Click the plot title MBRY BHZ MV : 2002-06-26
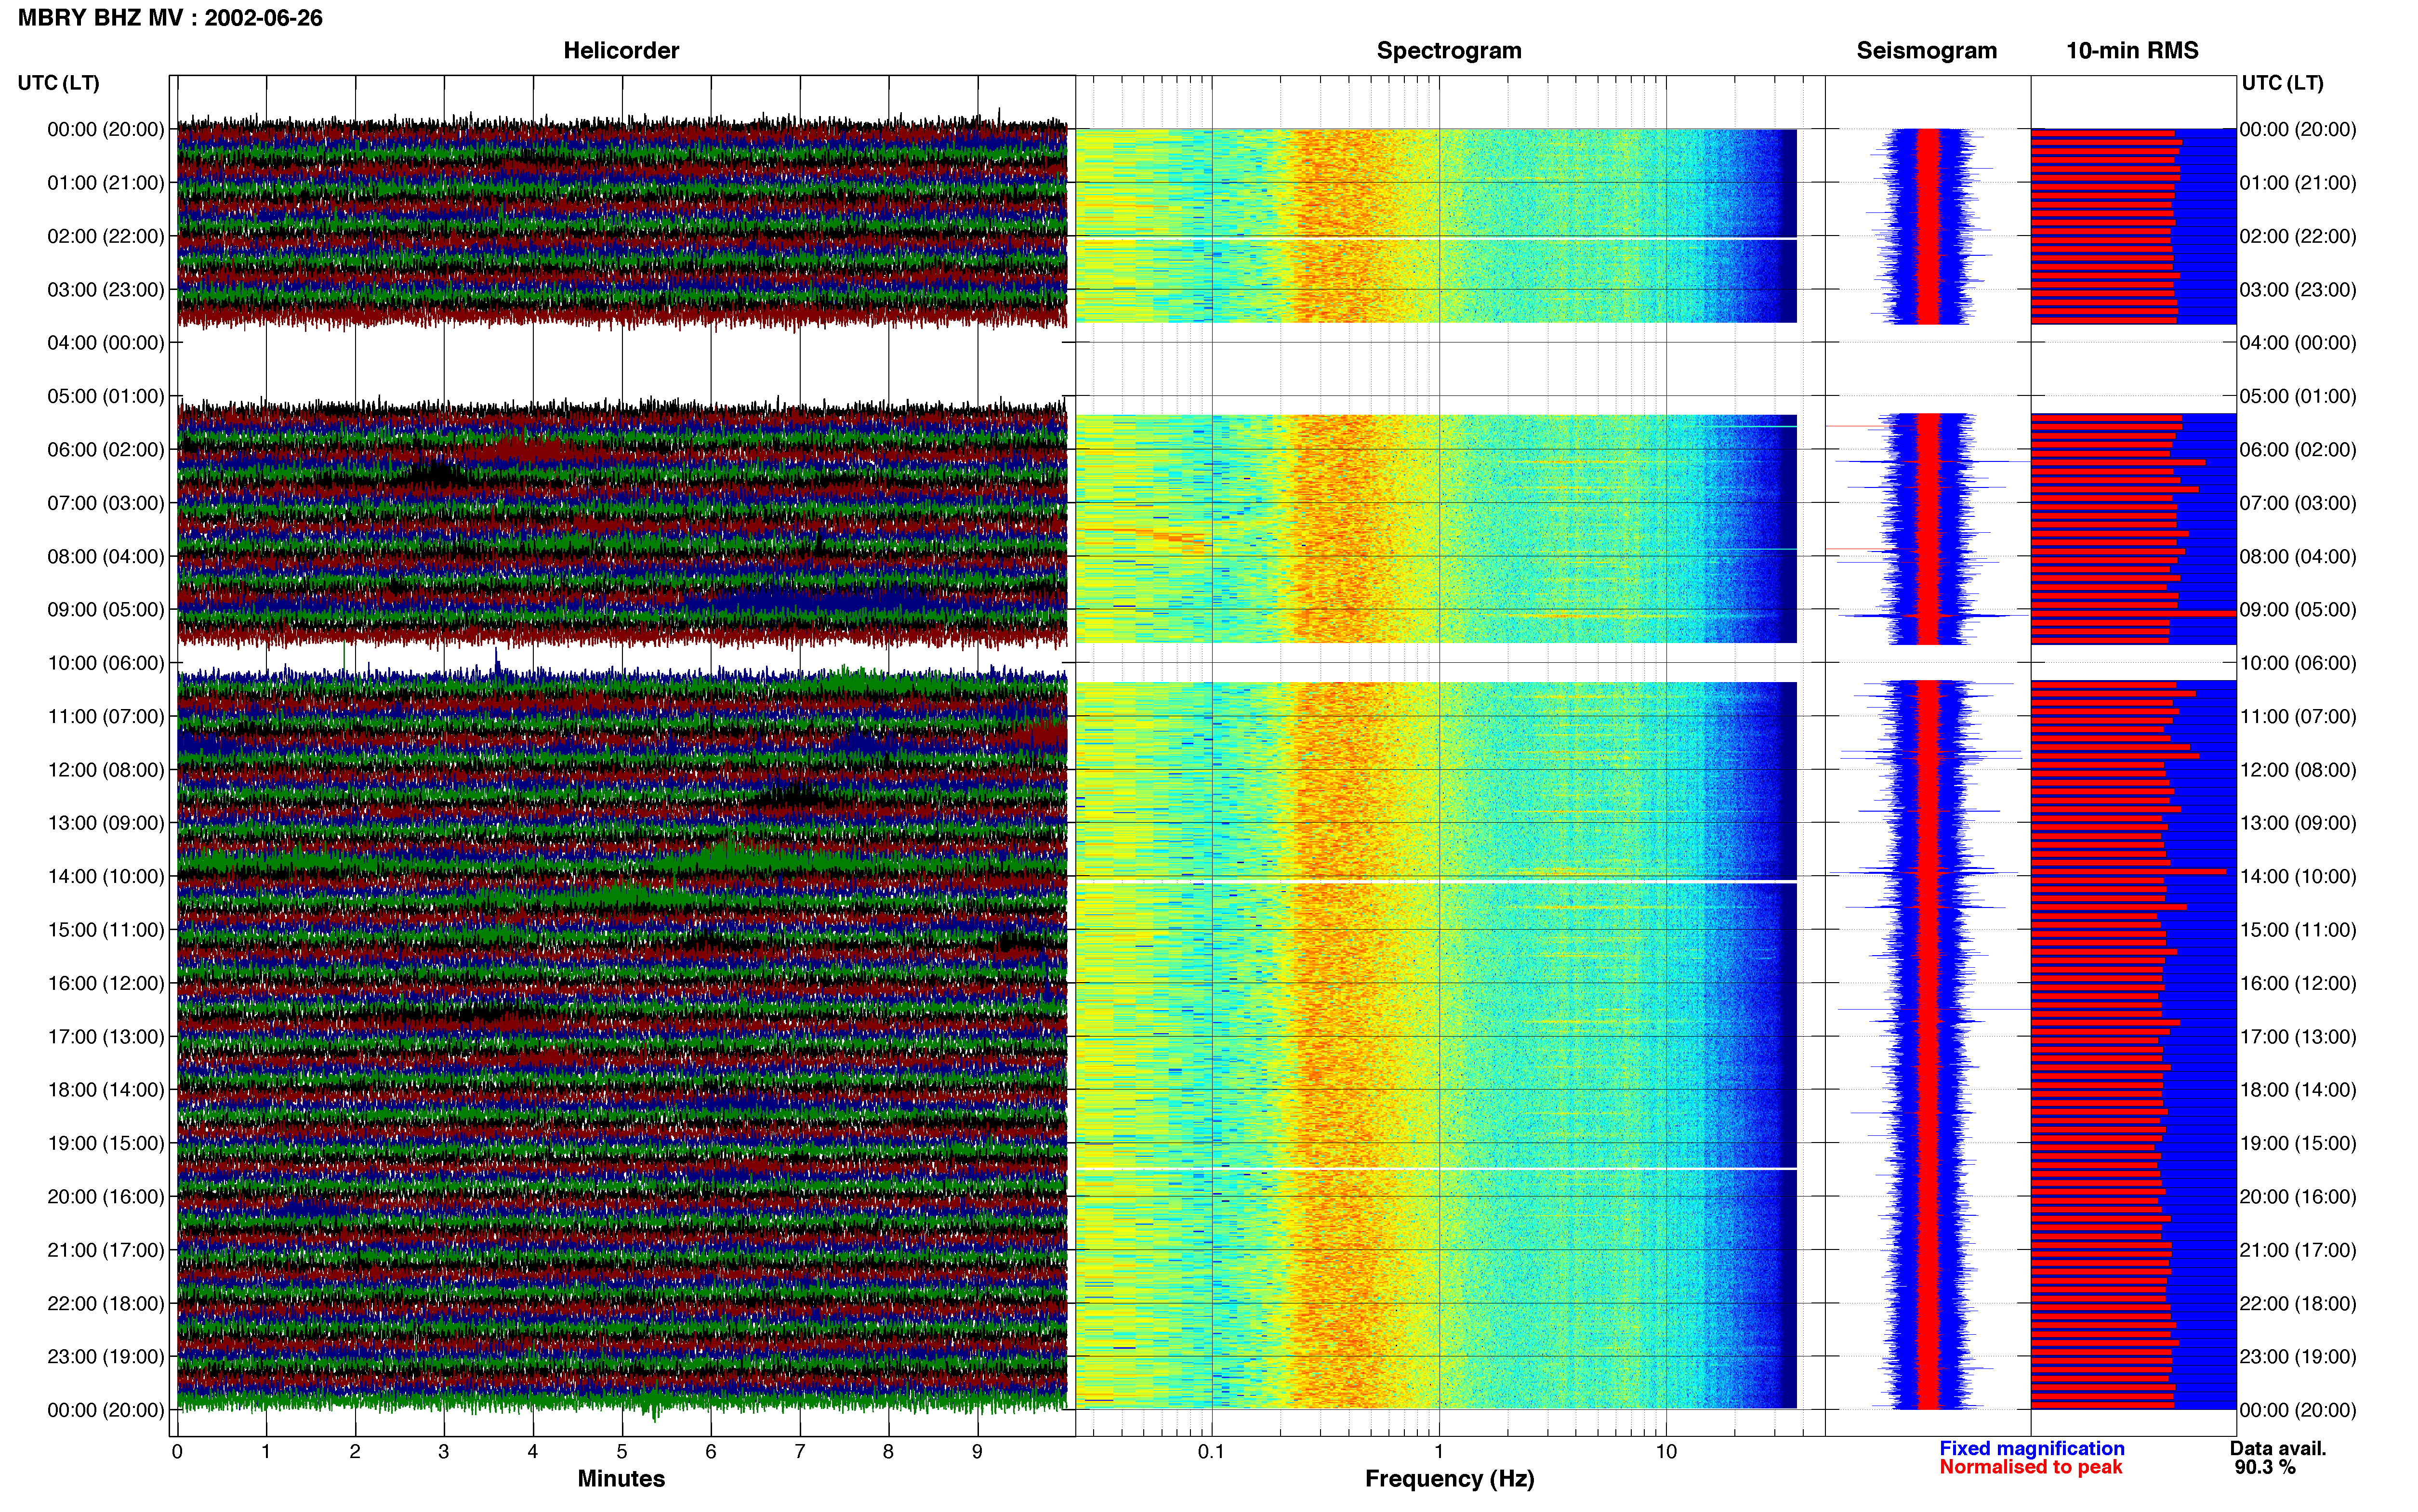This screenshot has width=2418, height=1512. point(170,18)
